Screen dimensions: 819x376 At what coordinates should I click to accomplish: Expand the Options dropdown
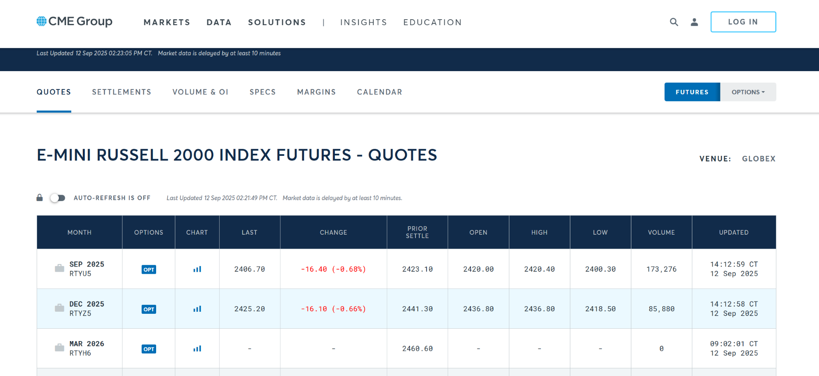[x=748, y=92]
